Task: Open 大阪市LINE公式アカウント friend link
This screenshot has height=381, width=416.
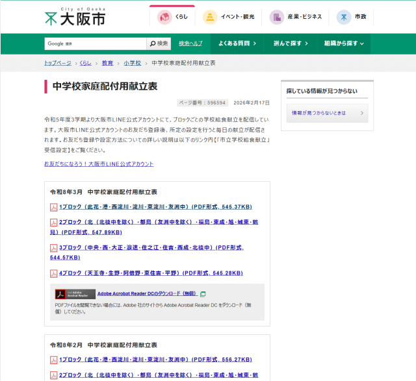Action: (99, 164)
